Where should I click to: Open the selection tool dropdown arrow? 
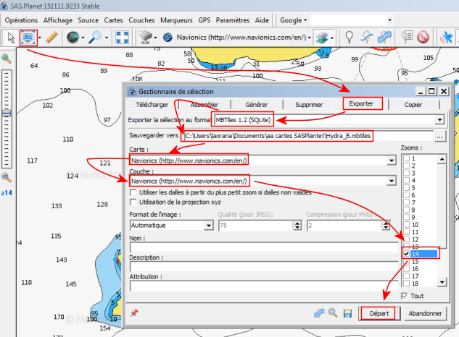[x=39, y=38]
